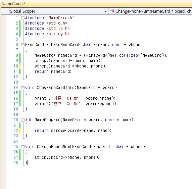The width and height of the screenshot is (192, 189).
Task: Click pcard->phone on line 17
Action: (100, 104)
